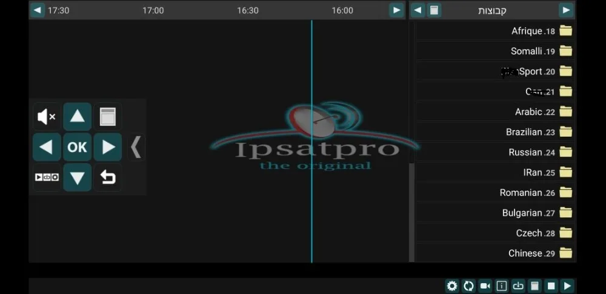Click the Hebrew groups title

click(x=492, y=10)
